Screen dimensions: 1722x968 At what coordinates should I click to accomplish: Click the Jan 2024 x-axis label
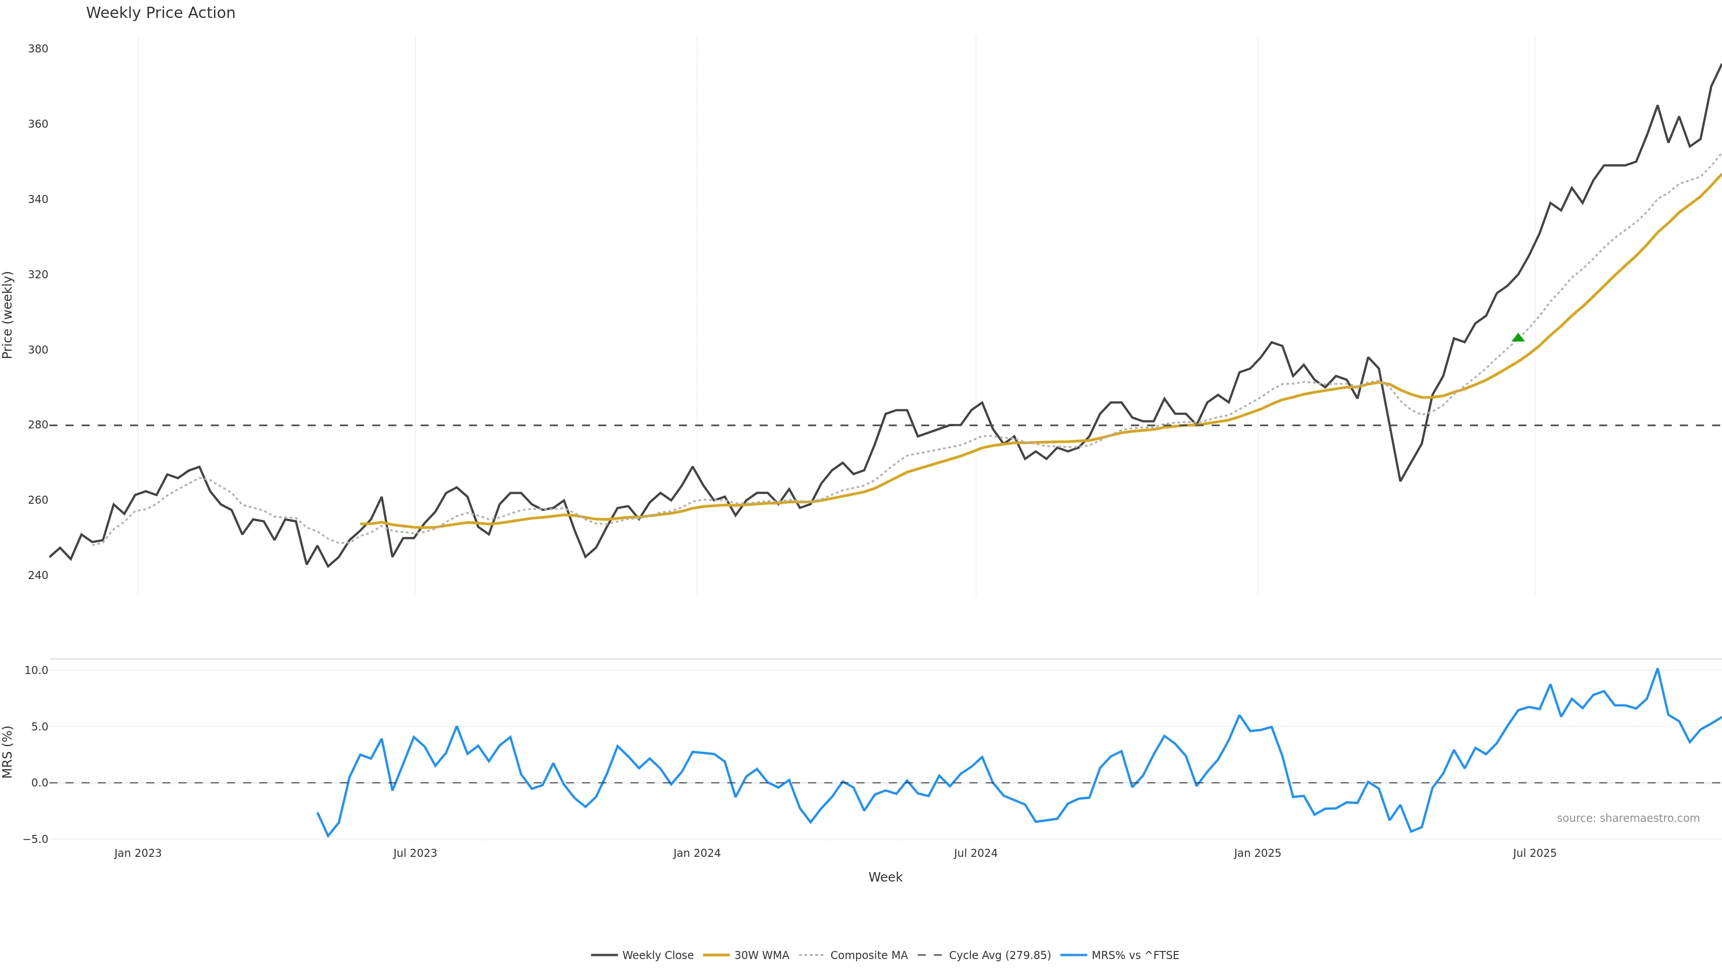point(696,853)
